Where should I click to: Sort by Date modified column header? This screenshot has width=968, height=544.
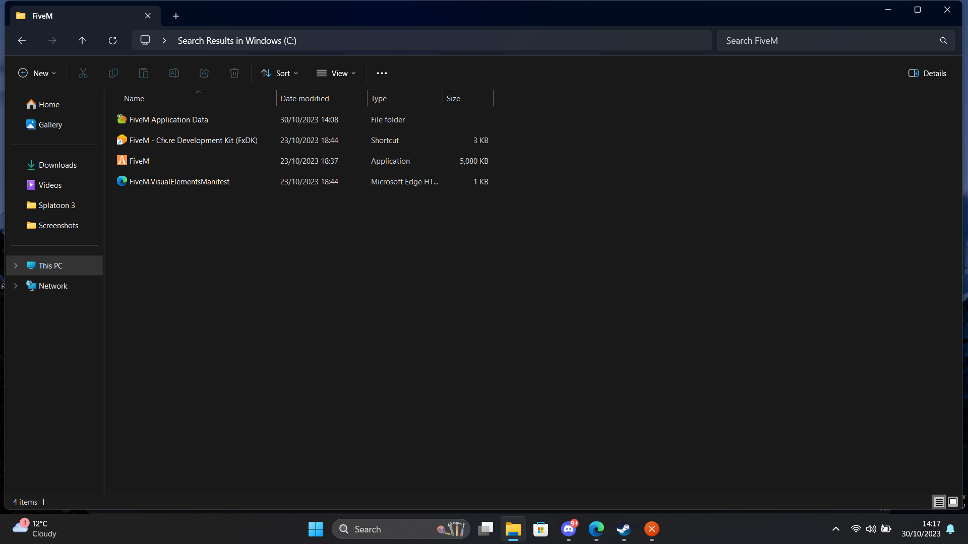pos(305,98)
